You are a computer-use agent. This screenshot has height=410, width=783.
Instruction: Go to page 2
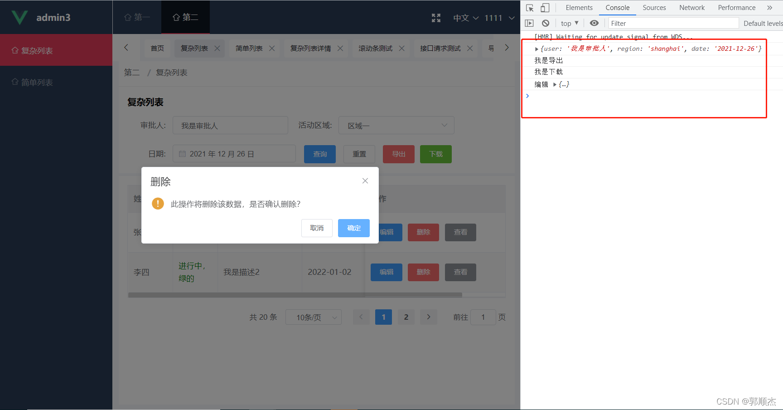(x=406, y=317)
